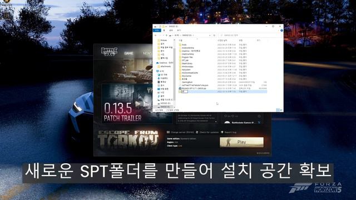The height and width of the screenshot is (200, 356).
Task: Click the Play button in Tarkov launcher
Action: pyautogui.click(x=241, y=142)
